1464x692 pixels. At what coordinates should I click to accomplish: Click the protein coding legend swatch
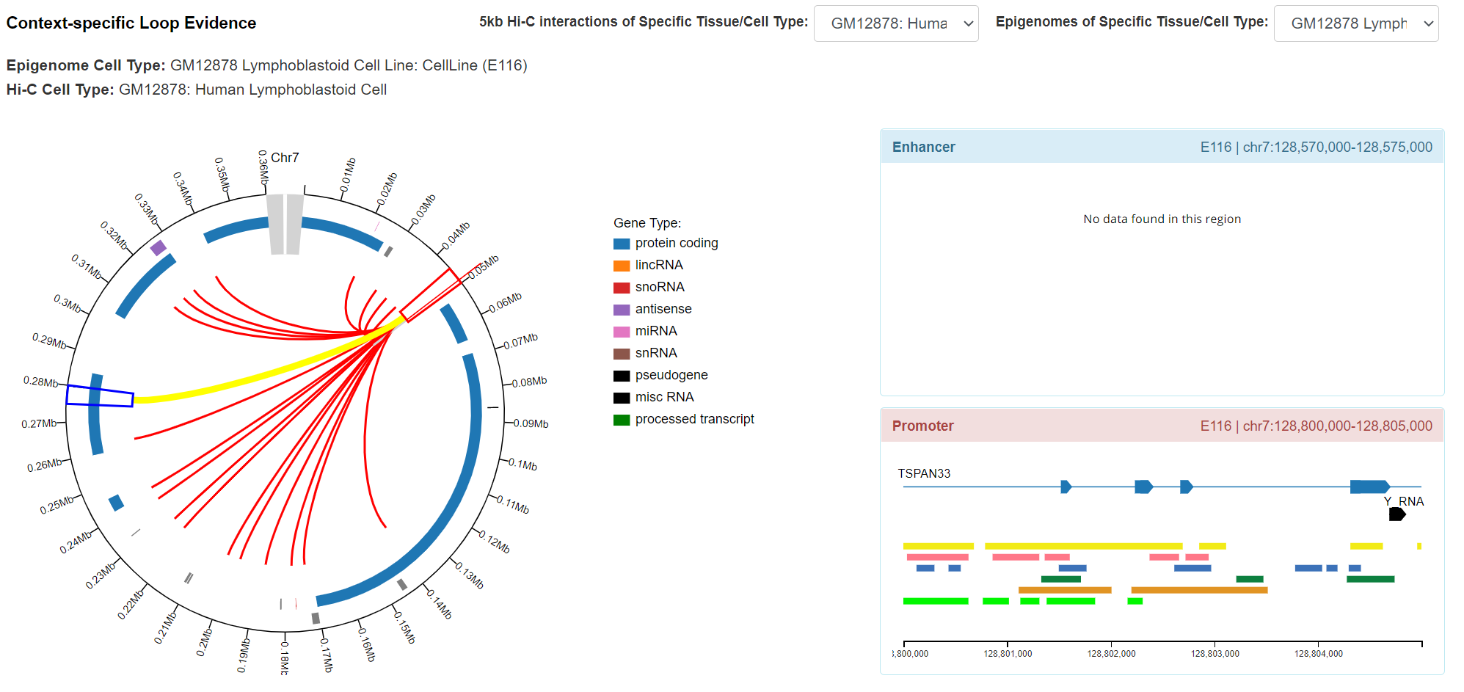(x=622, y=244)
